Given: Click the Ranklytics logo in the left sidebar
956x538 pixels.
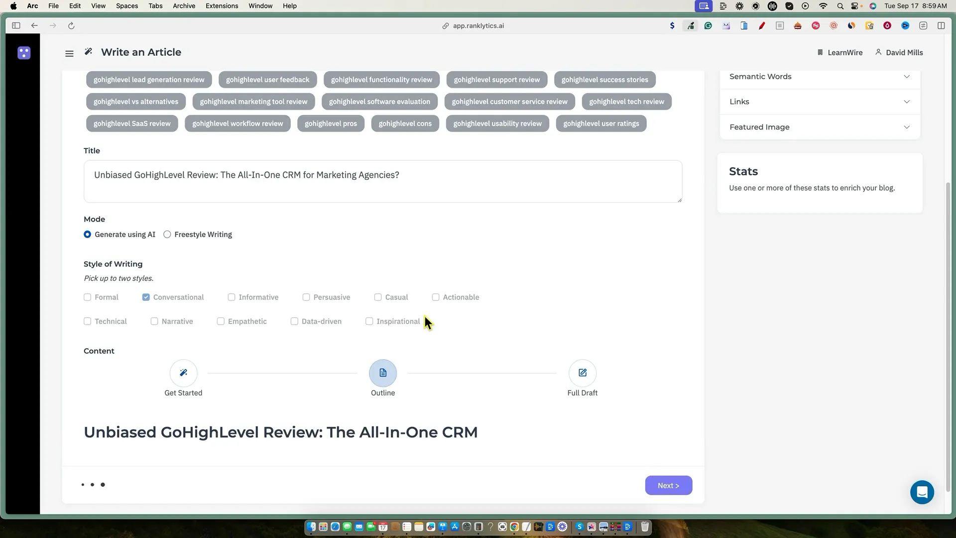Looking at the screenshot, I should point(24,53).
